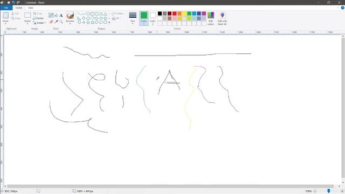The height and width of the screenshot is (194, 345).
Task: Activate the Color 2 background box
Action: click(x=153, y=18)
